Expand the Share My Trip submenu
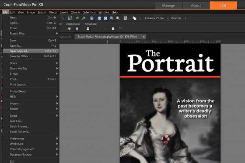Screen dimensions: 245x163 click(31, 68)
